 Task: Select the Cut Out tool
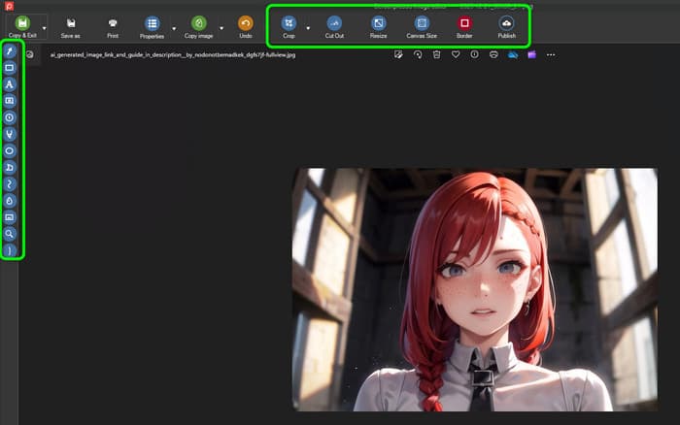(x=334, y=27)
